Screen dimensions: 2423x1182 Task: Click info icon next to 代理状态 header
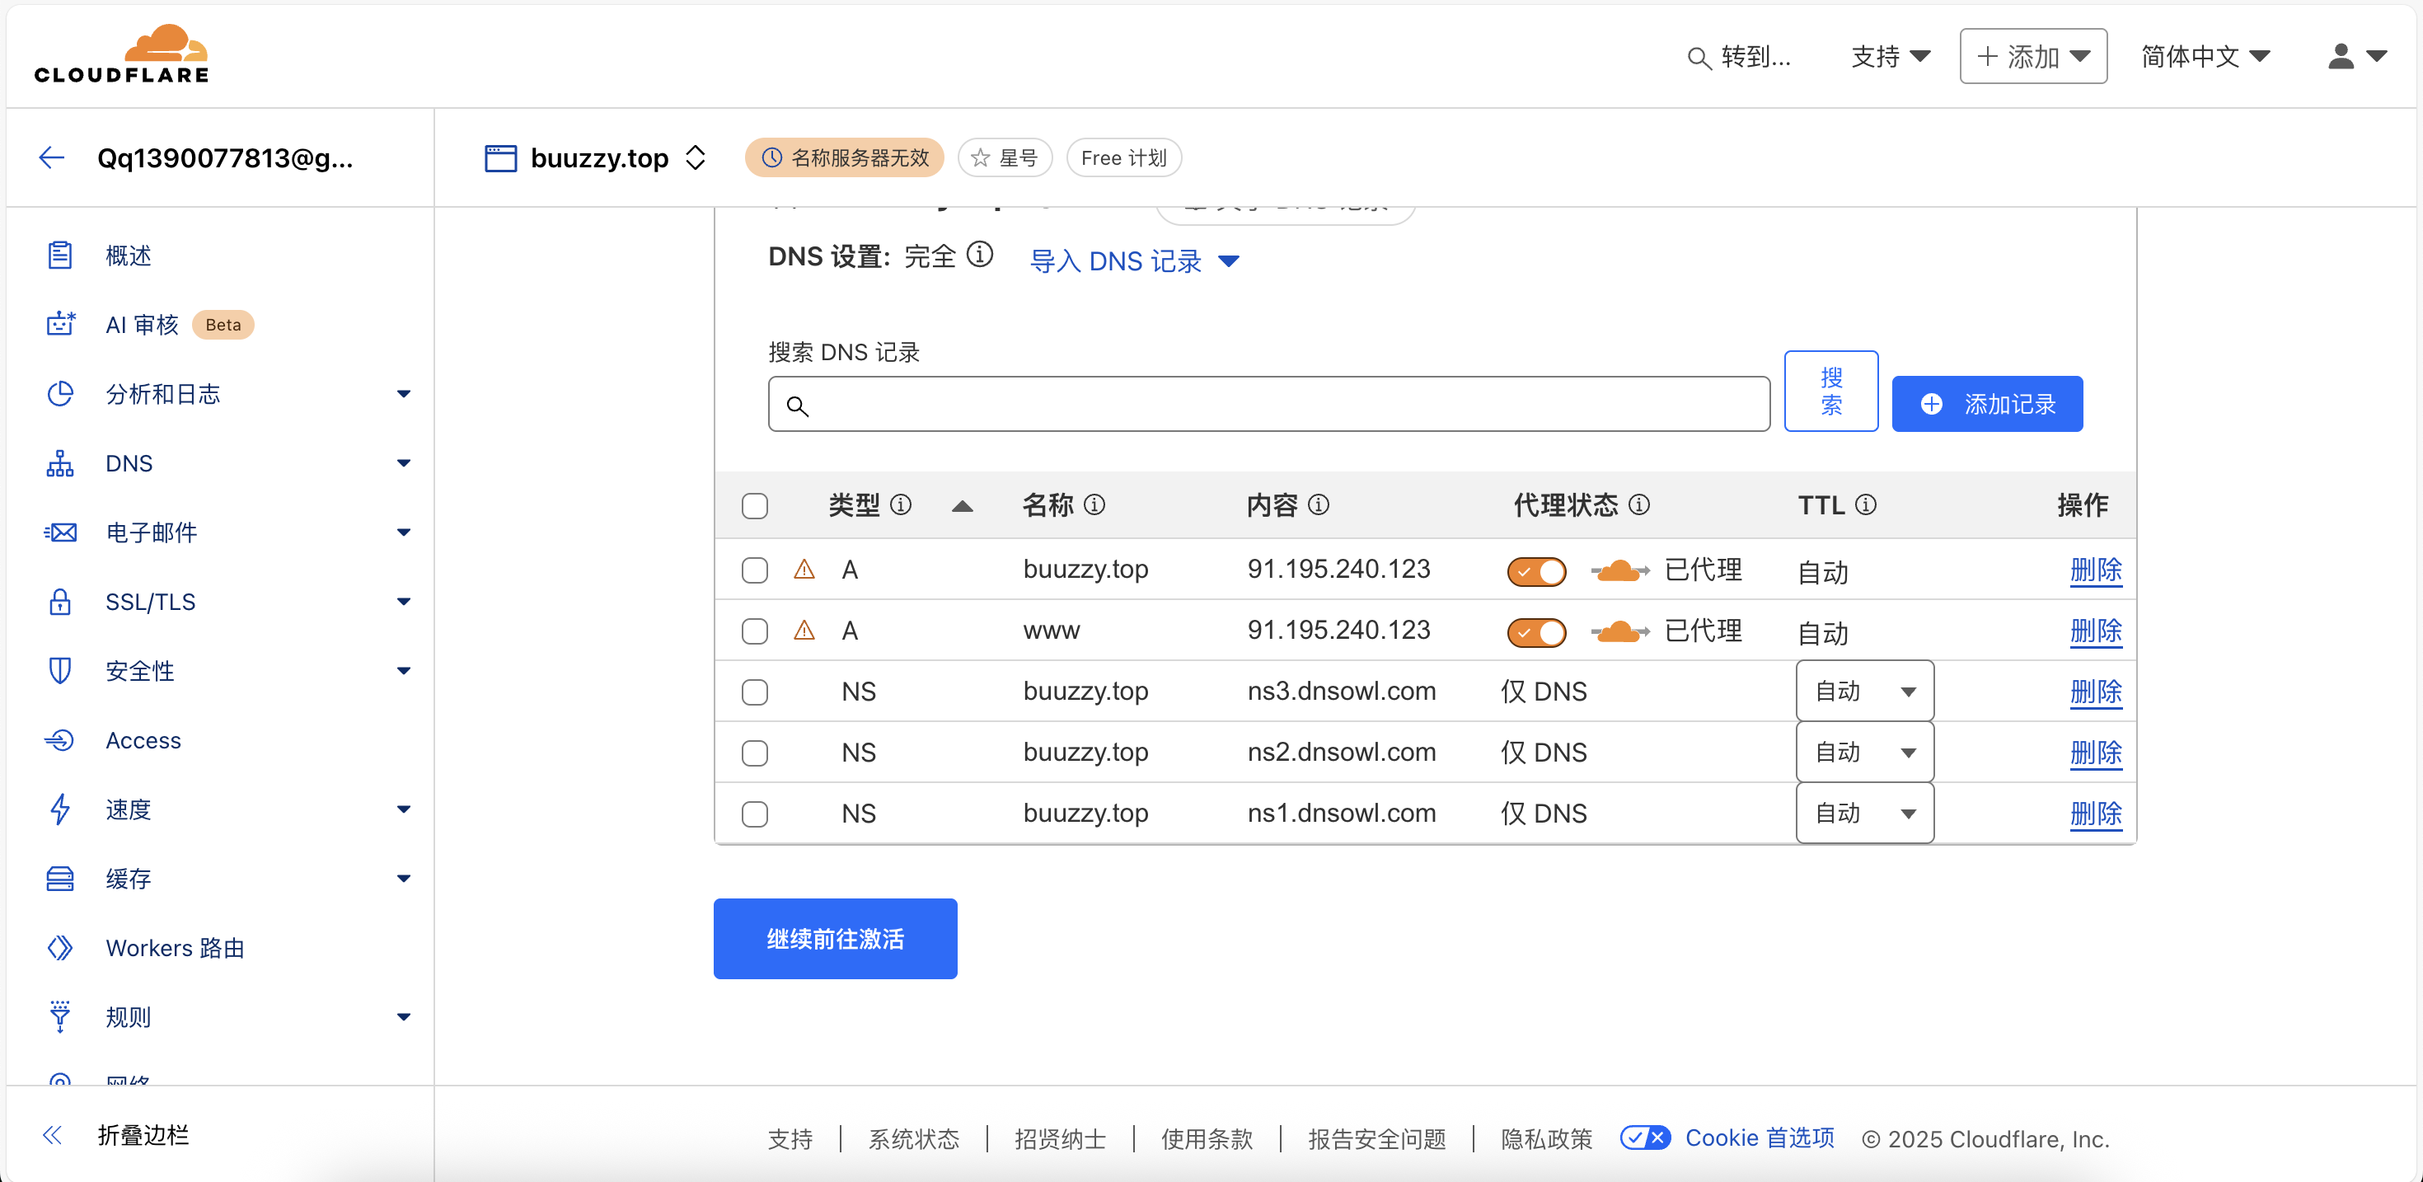(x=1638, y=505)
